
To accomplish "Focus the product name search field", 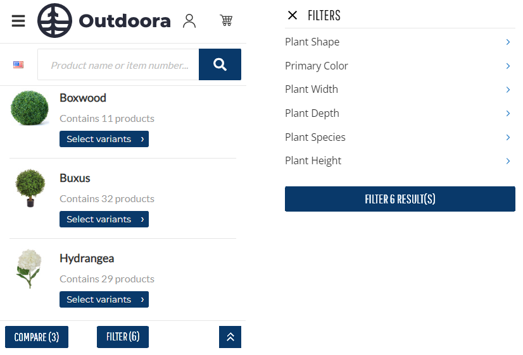I will [118, 64].
